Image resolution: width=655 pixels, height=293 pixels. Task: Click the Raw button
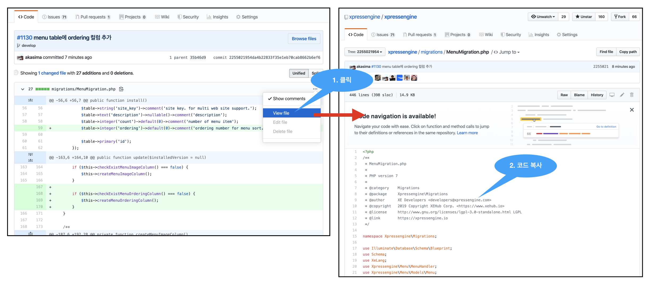(564, 95)
